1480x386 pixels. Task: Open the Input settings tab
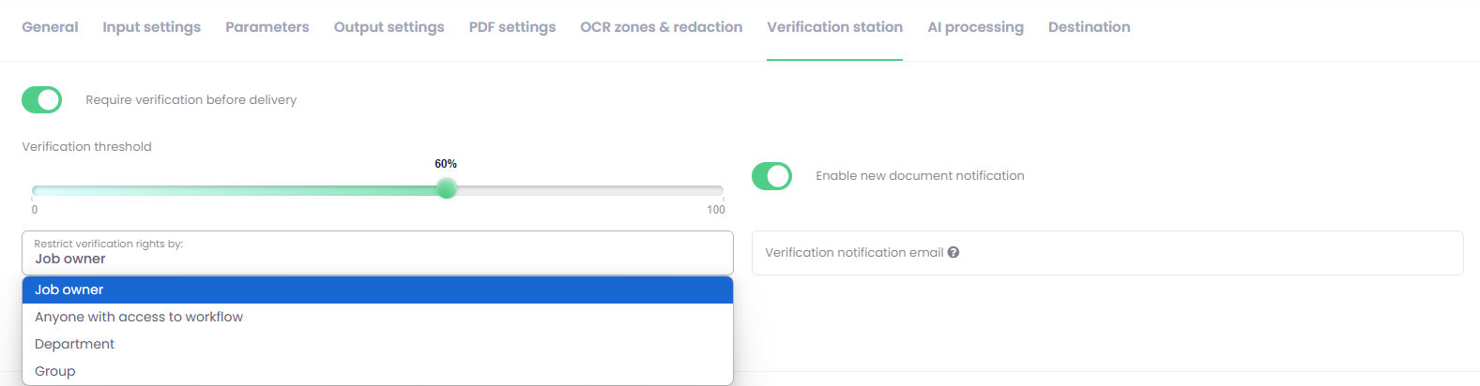coord(152,27)
